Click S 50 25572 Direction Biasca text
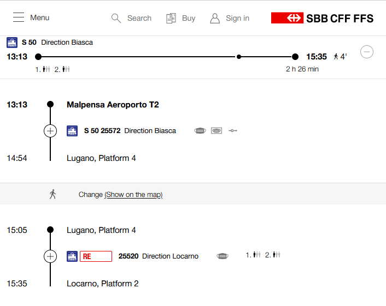Image resolution: width=386 pixels, height=306 pixels. 130,131
